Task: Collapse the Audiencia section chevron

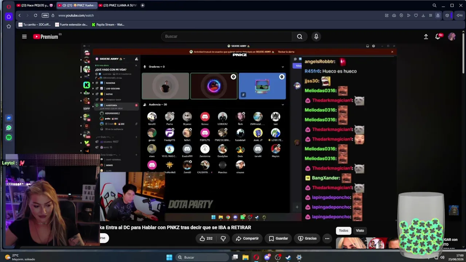Action: (x=283, y=104)
